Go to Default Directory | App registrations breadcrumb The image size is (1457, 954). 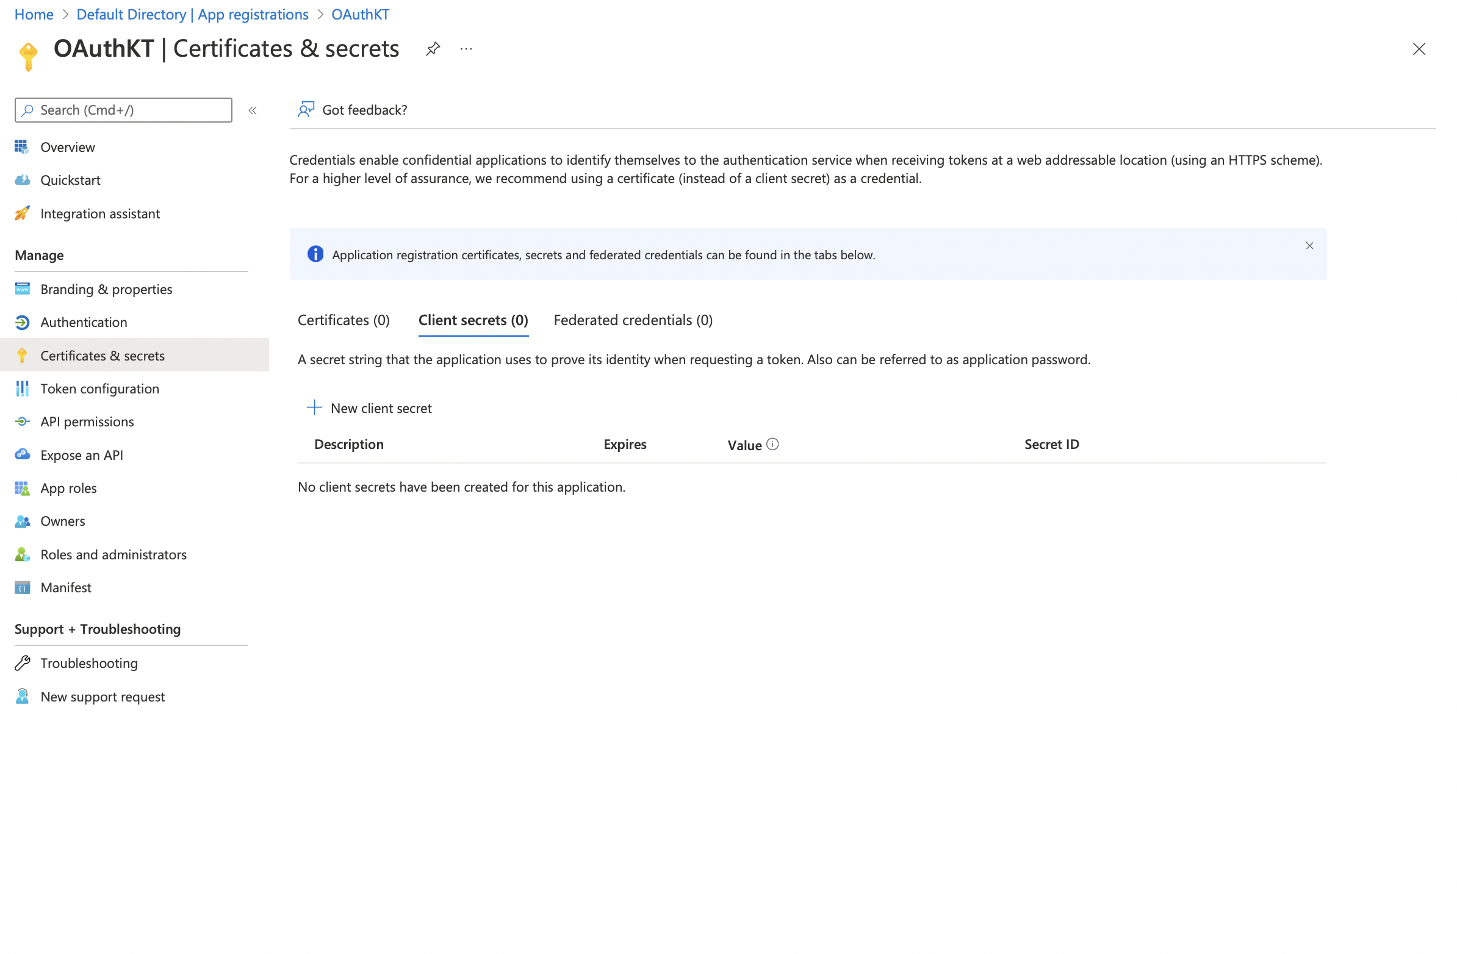192,14
